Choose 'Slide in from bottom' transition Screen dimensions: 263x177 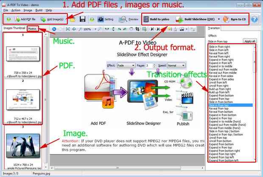coord(221,102)
